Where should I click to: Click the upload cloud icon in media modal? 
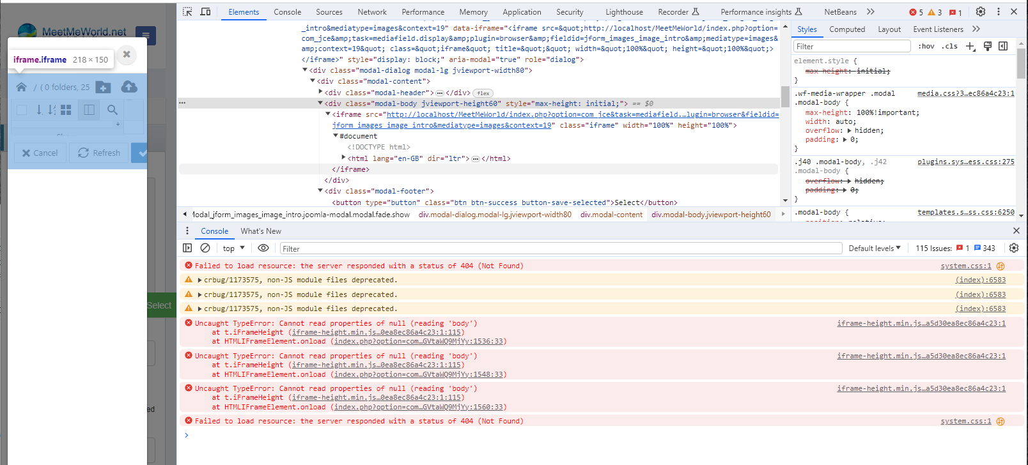click(x=129, y=87)
